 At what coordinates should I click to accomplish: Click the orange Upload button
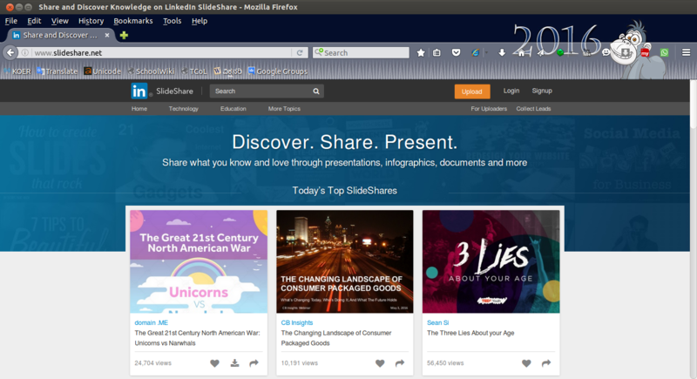[472, 91]
